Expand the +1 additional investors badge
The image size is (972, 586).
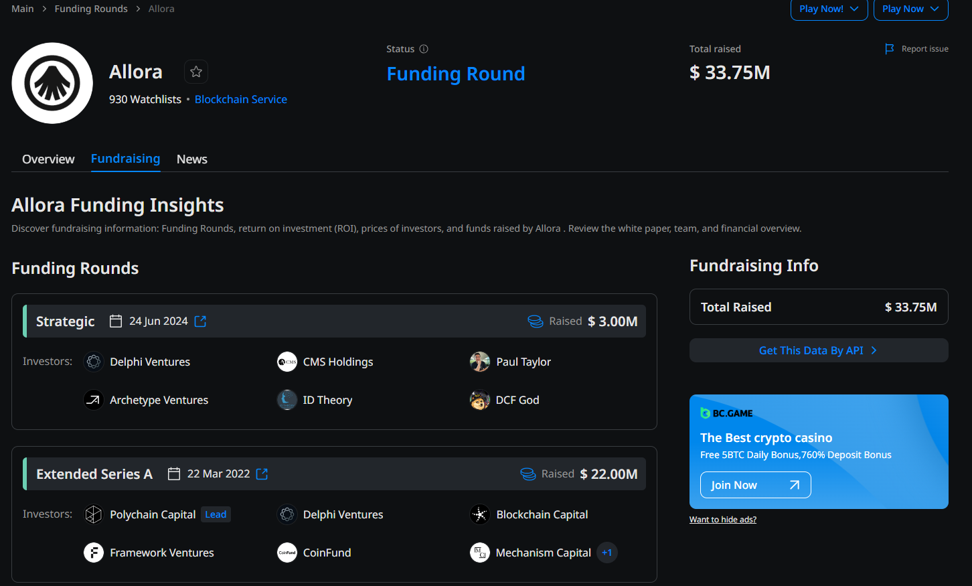607,553
